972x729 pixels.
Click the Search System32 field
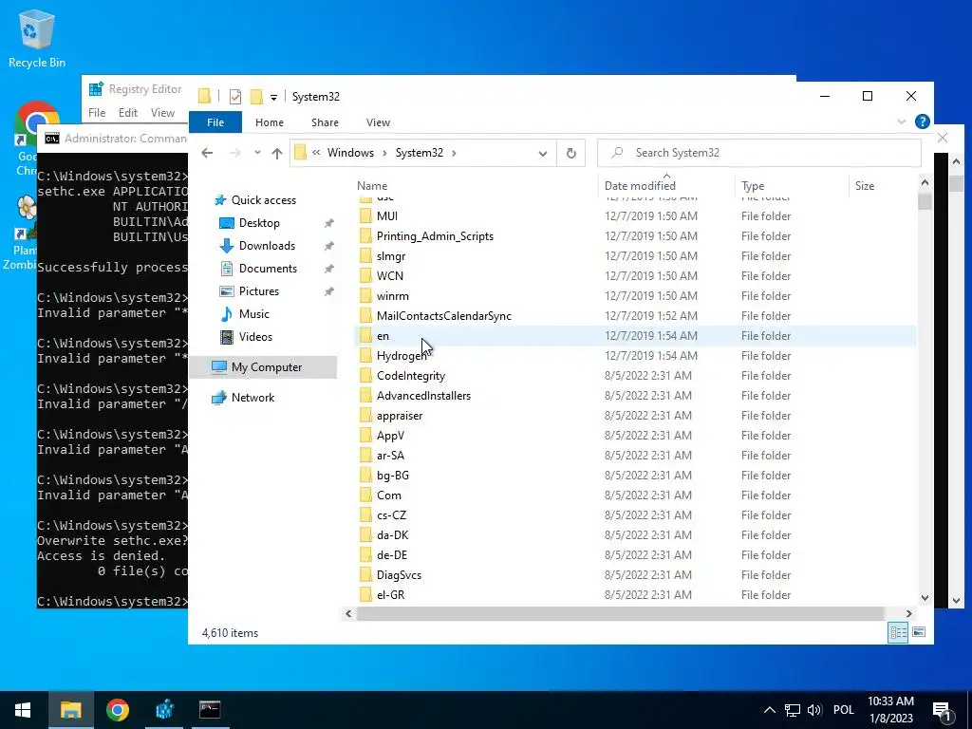click(x=758, y=153)
